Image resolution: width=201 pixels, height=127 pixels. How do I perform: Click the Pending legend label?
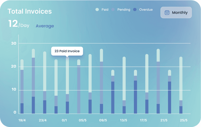click(124, 10)
